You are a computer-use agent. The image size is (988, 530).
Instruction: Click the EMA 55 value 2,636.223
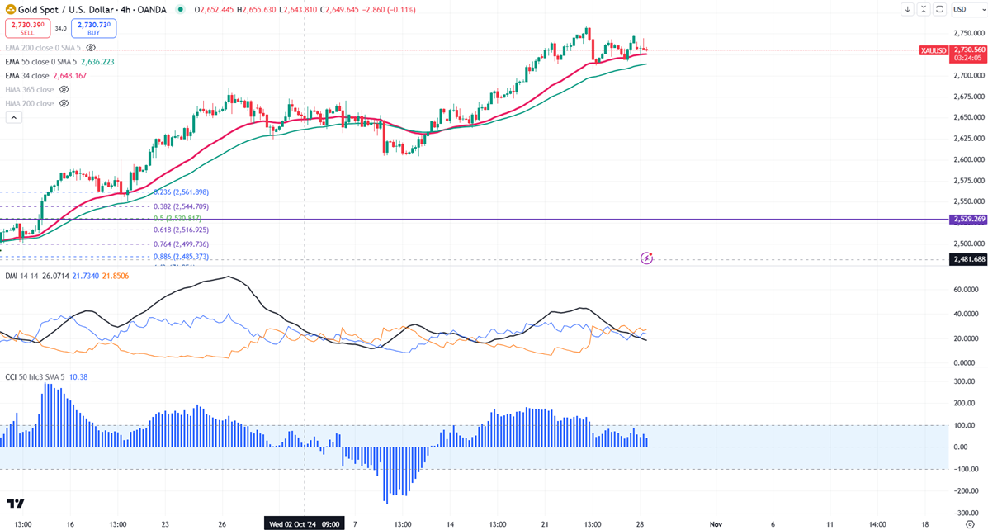click(97, 62)
